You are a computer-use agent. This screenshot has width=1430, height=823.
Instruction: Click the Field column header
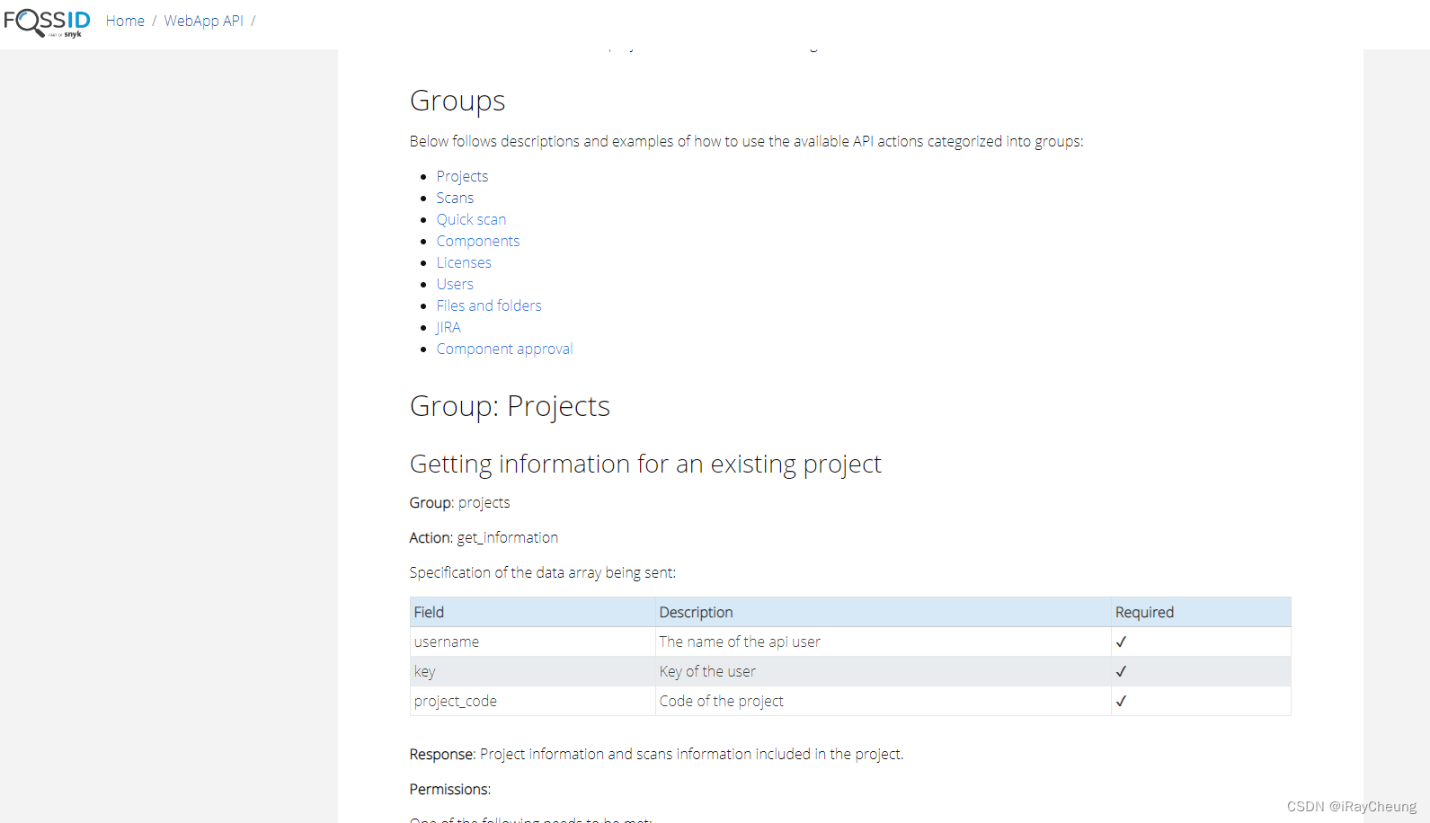[x=533, y=612]
